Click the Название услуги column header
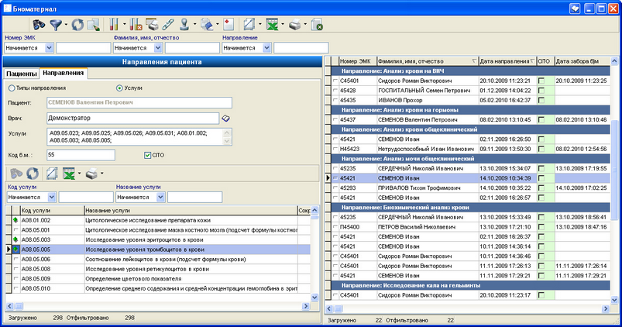This screenshot has width=622, height=327. click(191, 210)
